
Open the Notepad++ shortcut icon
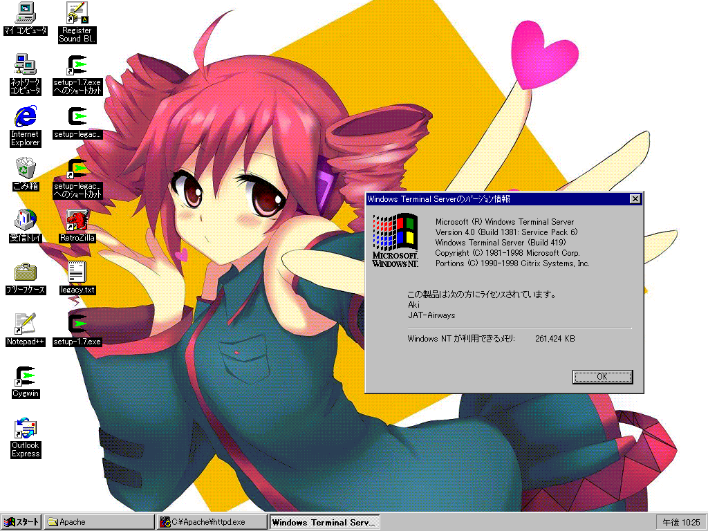[26, 324]
